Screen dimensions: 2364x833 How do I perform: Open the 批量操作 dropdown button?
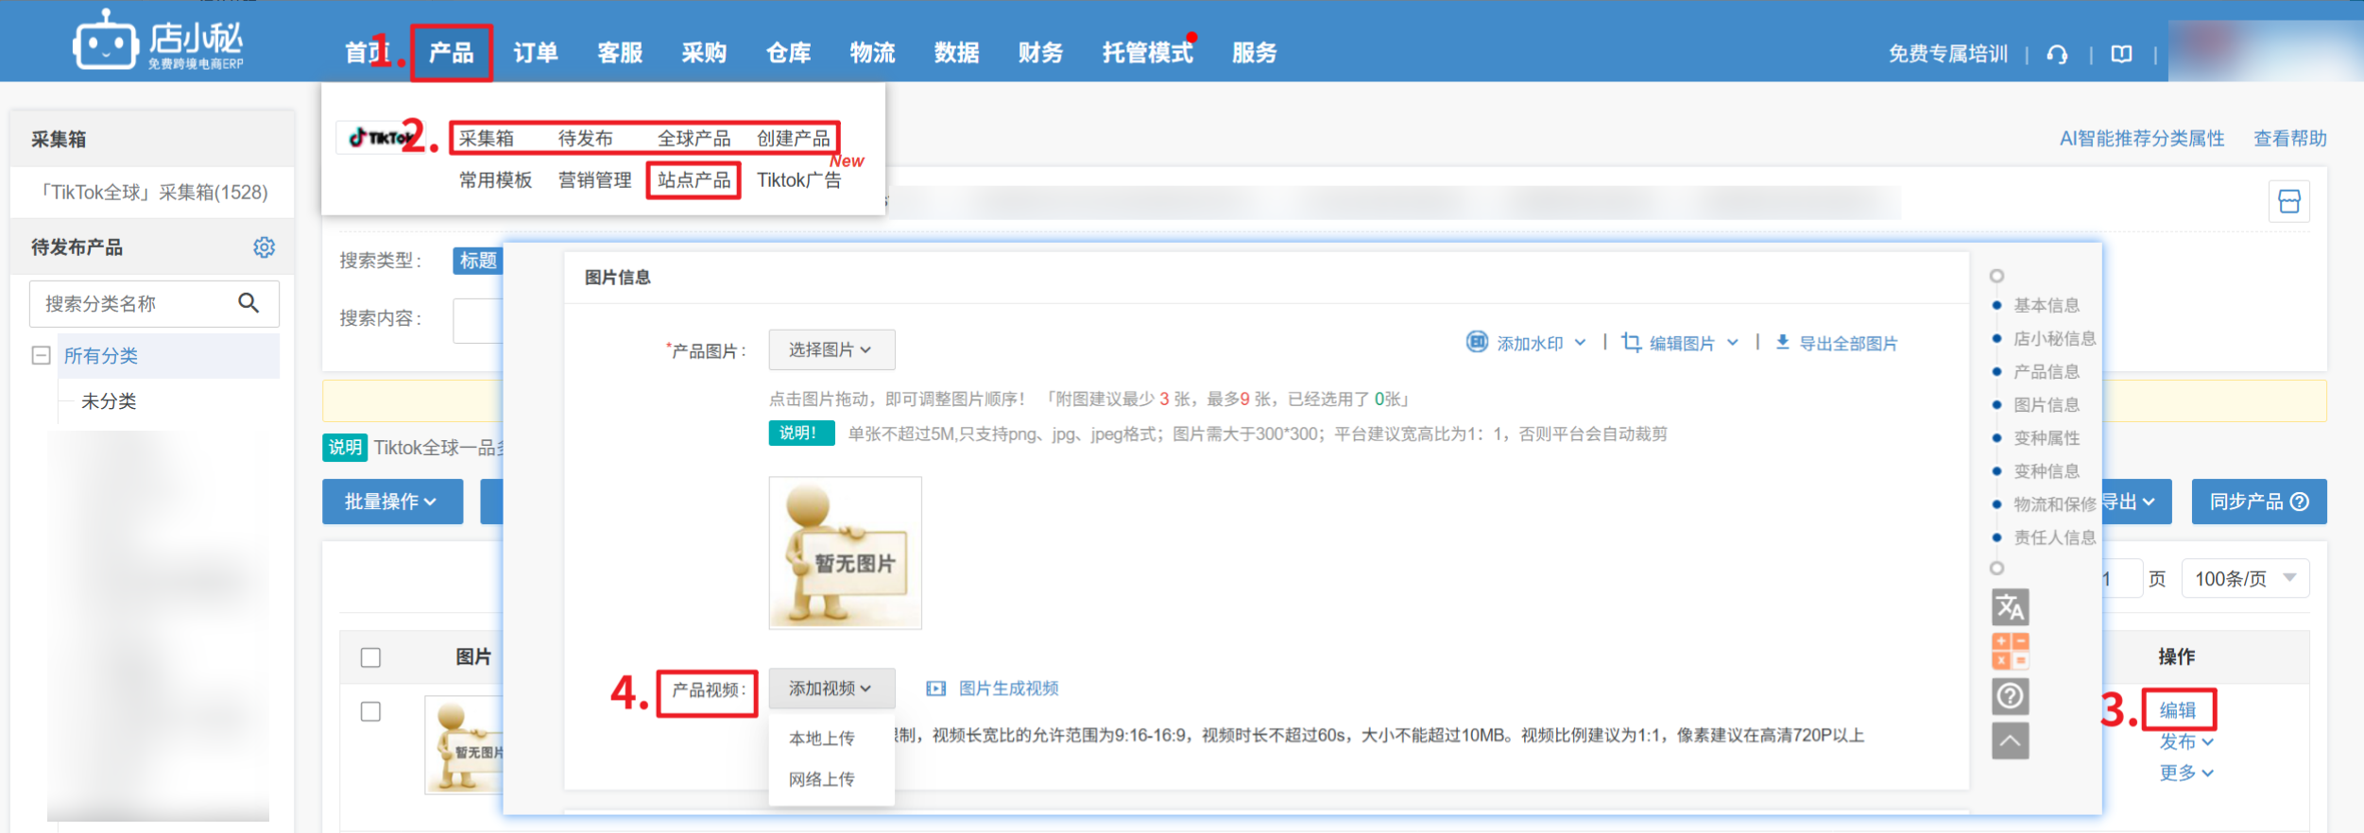click(392, 501)
